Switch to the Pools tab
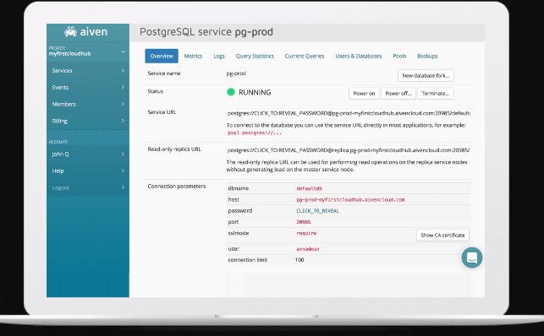544x336 pixels. [x=399, y=56]
